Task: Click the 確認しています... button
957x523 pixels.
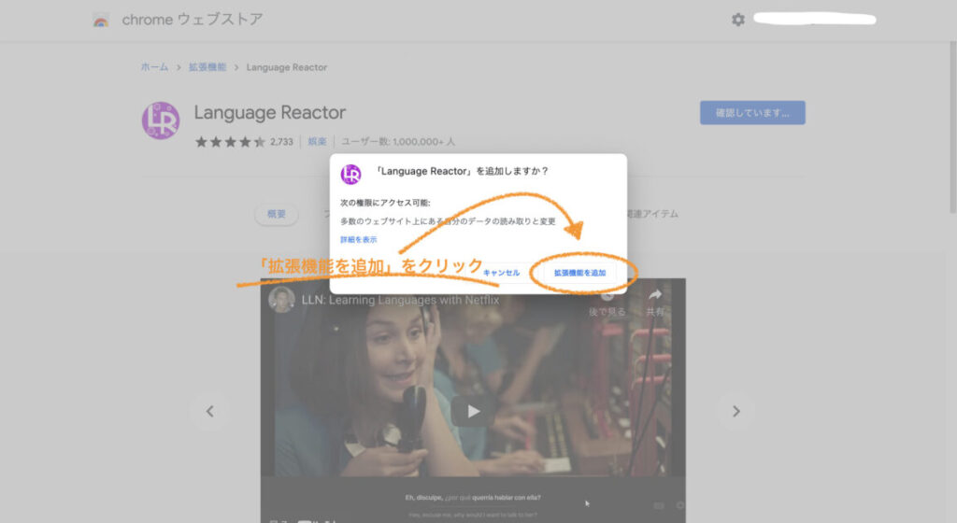Action: (752, 113)
